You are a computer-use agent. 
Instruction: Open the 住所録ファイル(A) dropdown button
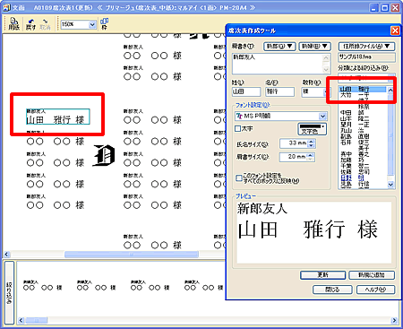point(366,46)
